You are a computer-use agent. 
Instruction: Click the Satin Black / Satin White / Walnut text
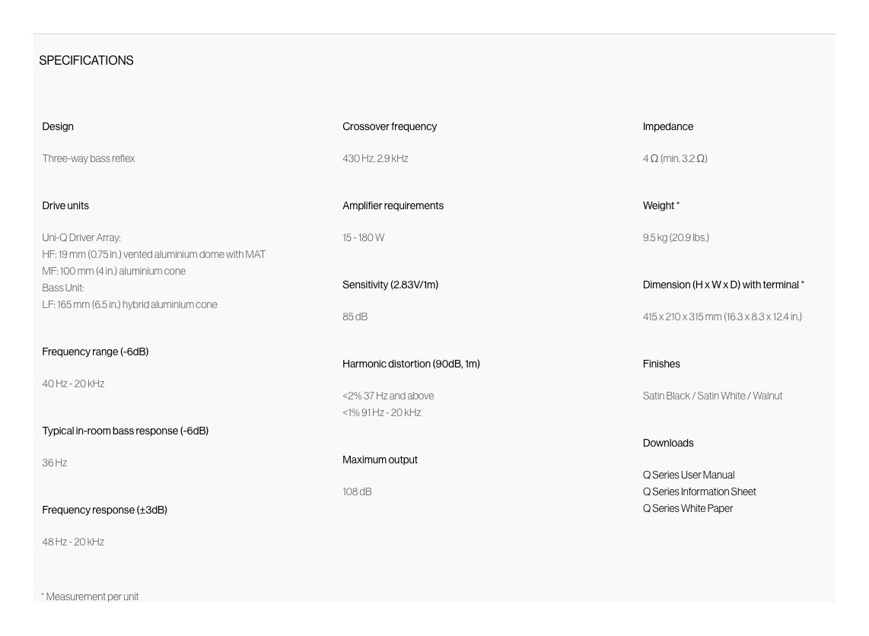712,396
